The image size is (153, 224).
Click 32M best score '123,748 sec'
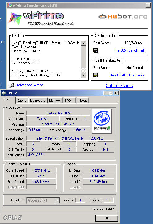pos(134,43)
